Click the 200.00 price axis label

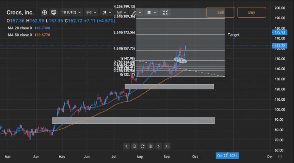coord(280,8)
